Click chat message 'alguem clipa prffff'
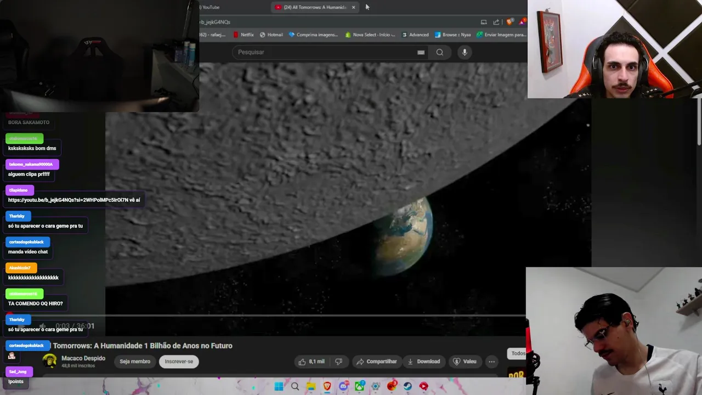The height and width of the screenshot is (395, 702). tap(29, 174)
